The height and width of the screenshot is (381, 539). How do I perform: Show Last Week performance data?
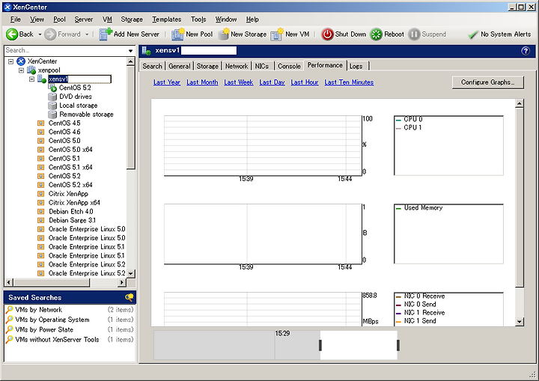239,82
